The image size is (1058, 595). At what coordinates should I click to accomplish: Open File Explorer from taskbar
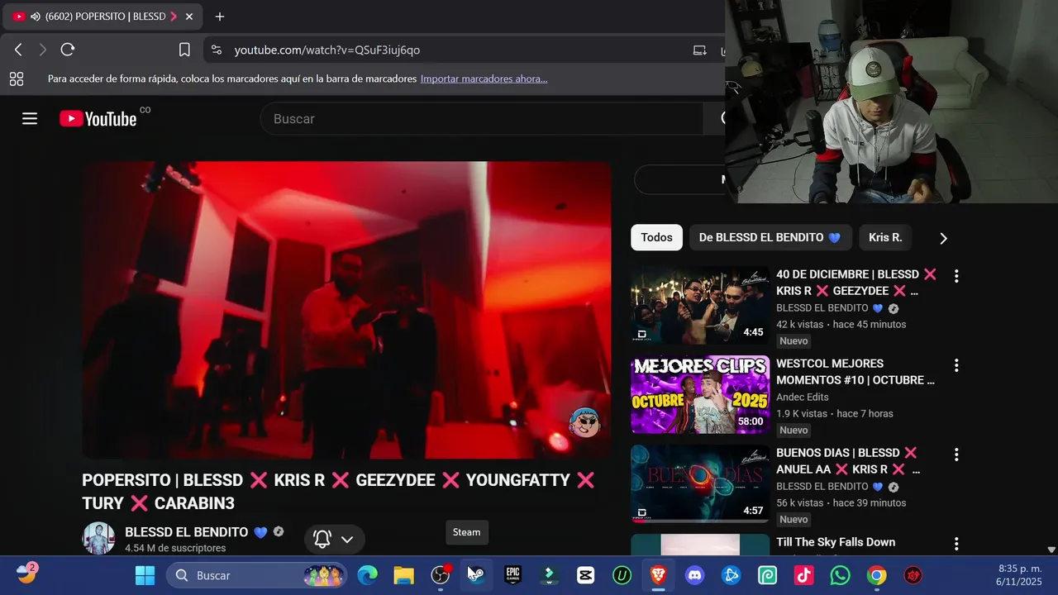[403, 575]
